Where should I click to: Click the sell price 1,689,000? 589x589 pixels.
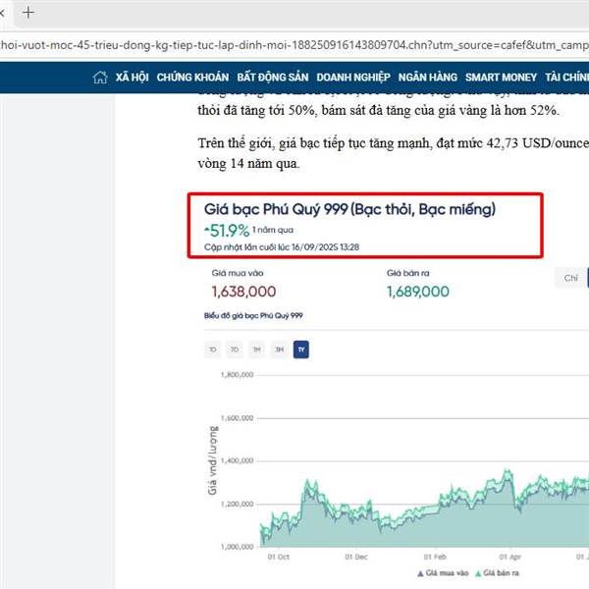tap(418, 292)
